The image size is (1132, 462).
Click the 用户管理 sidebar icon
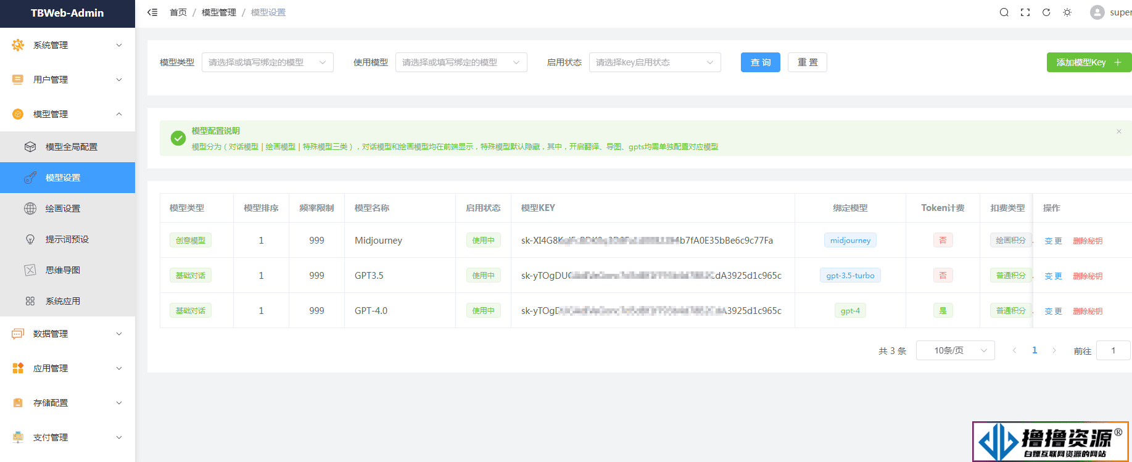click(18, 80)
